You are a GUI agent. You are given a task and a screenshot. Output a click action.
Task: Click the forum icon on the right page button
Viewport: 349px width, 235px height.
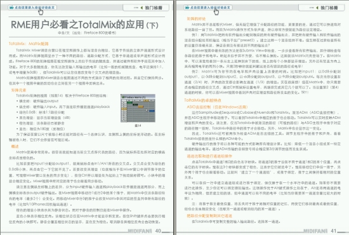[x=187, y=8]
